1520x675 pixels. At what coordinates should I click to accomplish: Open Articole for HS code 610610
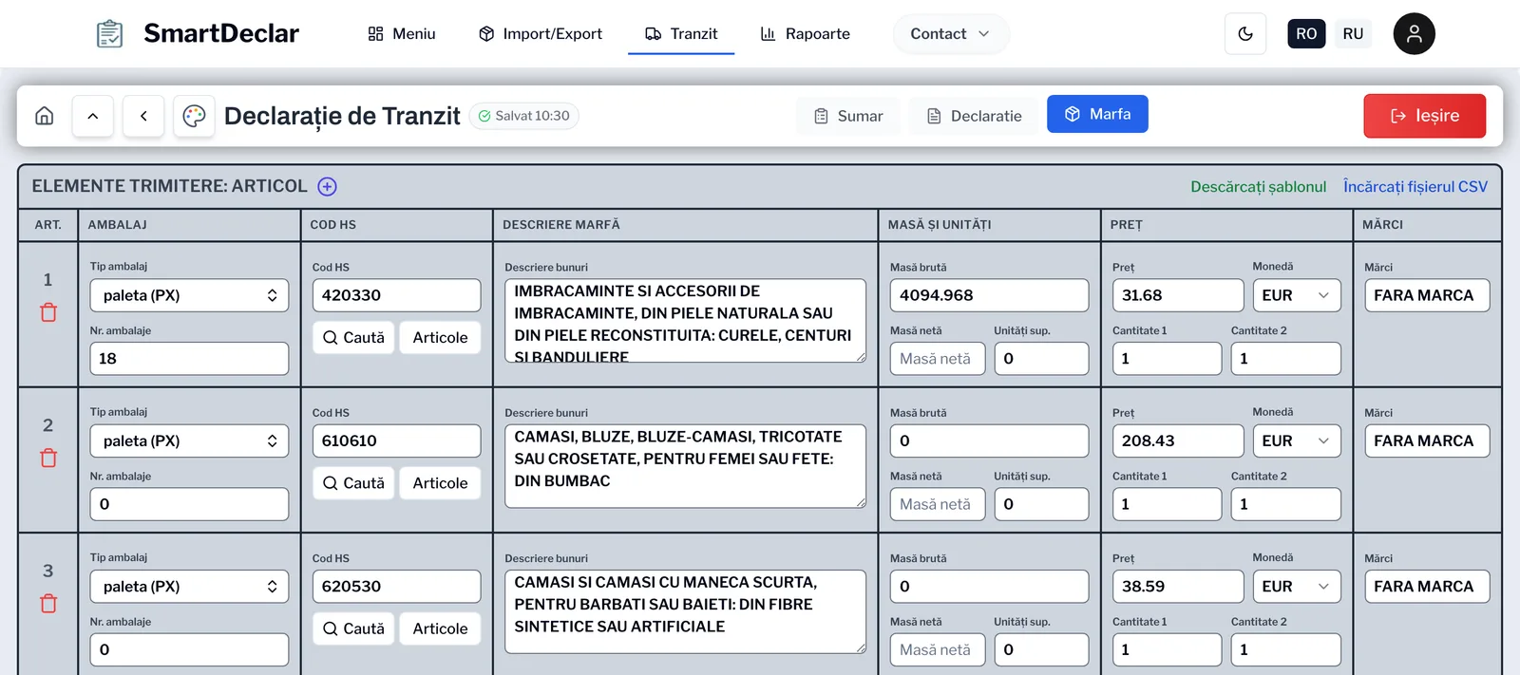(x=440, y=482)
